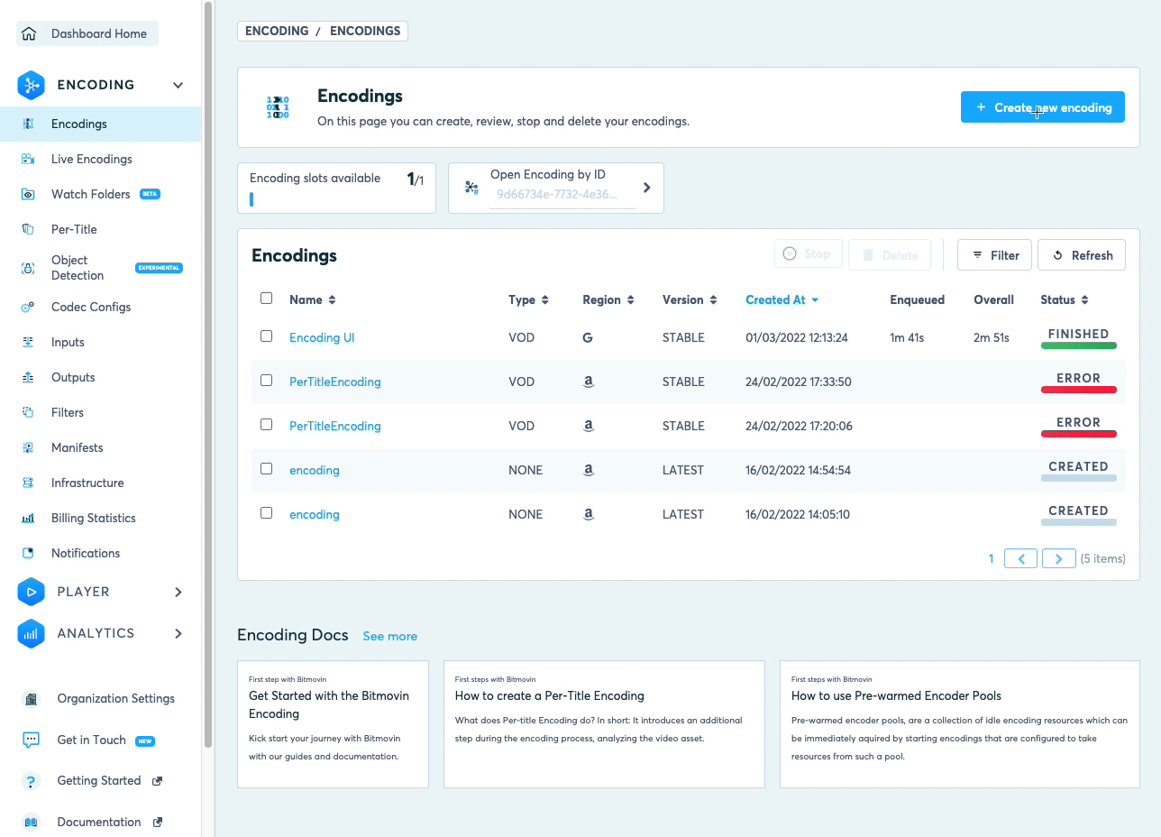Sort the table by Name column

click(x=312, y=299)
